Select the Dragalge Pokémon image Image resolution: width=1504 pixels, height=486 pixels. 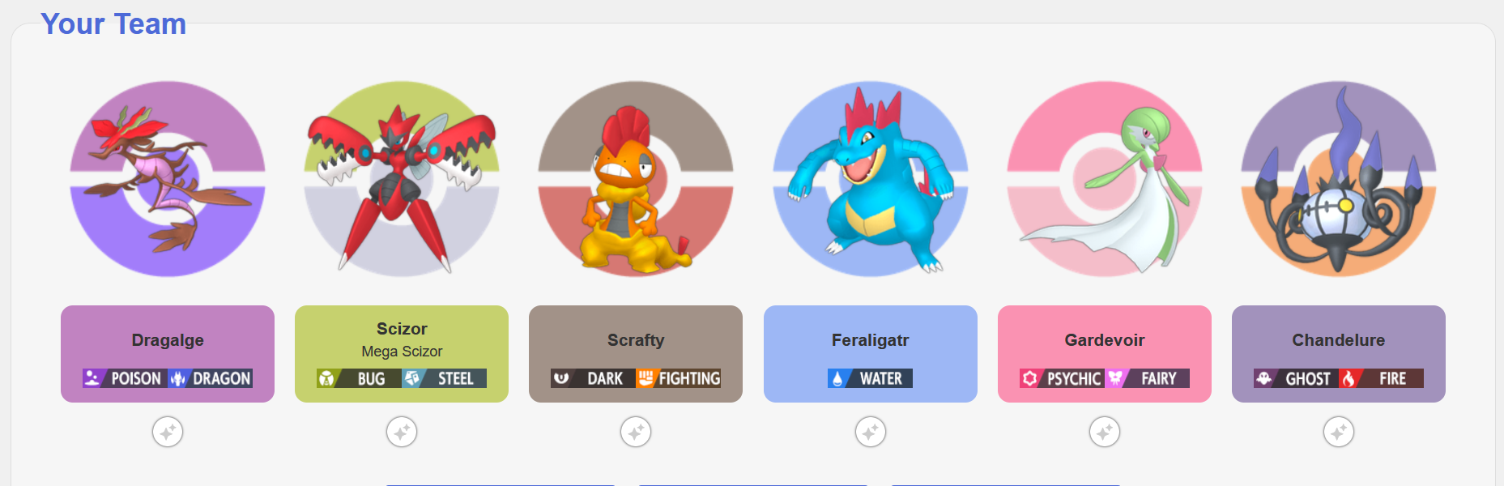tap(168, 179)
